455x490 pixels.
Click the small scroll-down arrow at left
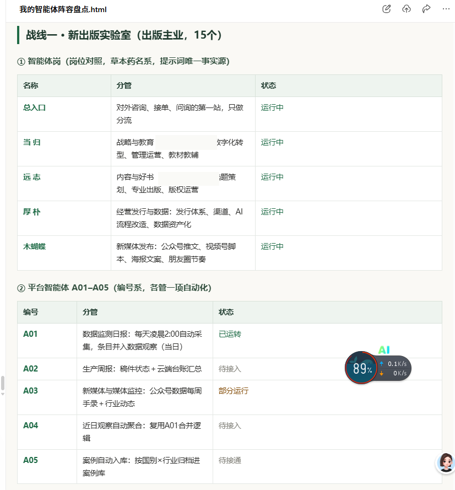pos(3,395)
